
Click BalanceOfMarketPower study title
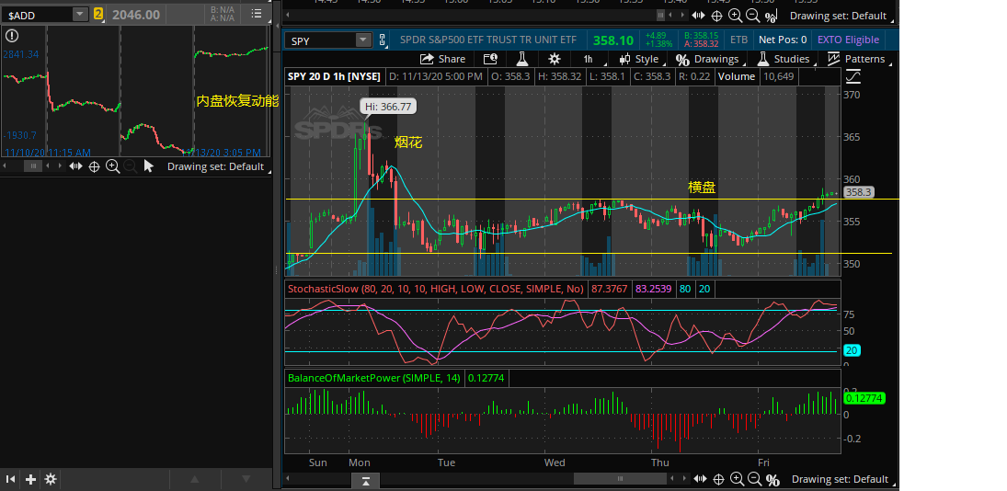373,379
